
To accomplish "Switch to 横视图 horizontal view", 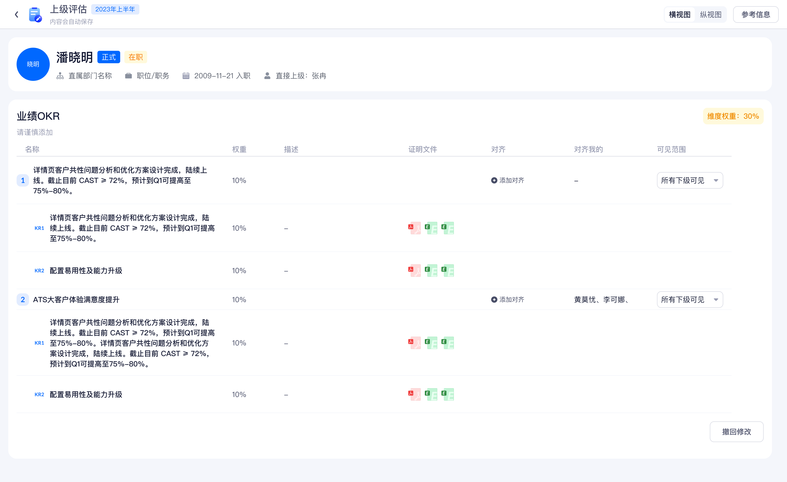I will [679, 15].
